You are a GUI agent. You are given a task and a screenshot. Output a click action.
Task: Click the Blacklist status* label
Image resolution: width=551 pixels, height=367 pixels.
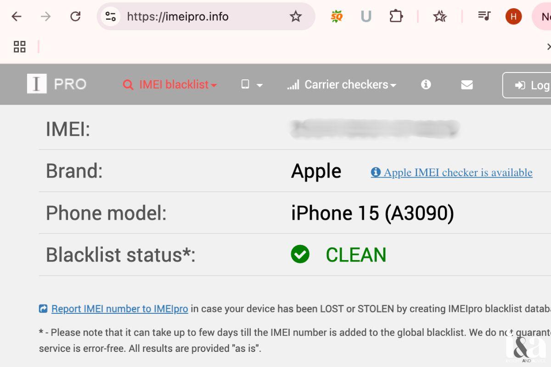[x=121, y=255]
